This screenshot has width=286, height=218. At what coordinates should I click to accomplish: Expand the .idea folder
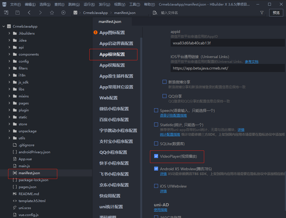pyautogui.click(x=9, y=40)
